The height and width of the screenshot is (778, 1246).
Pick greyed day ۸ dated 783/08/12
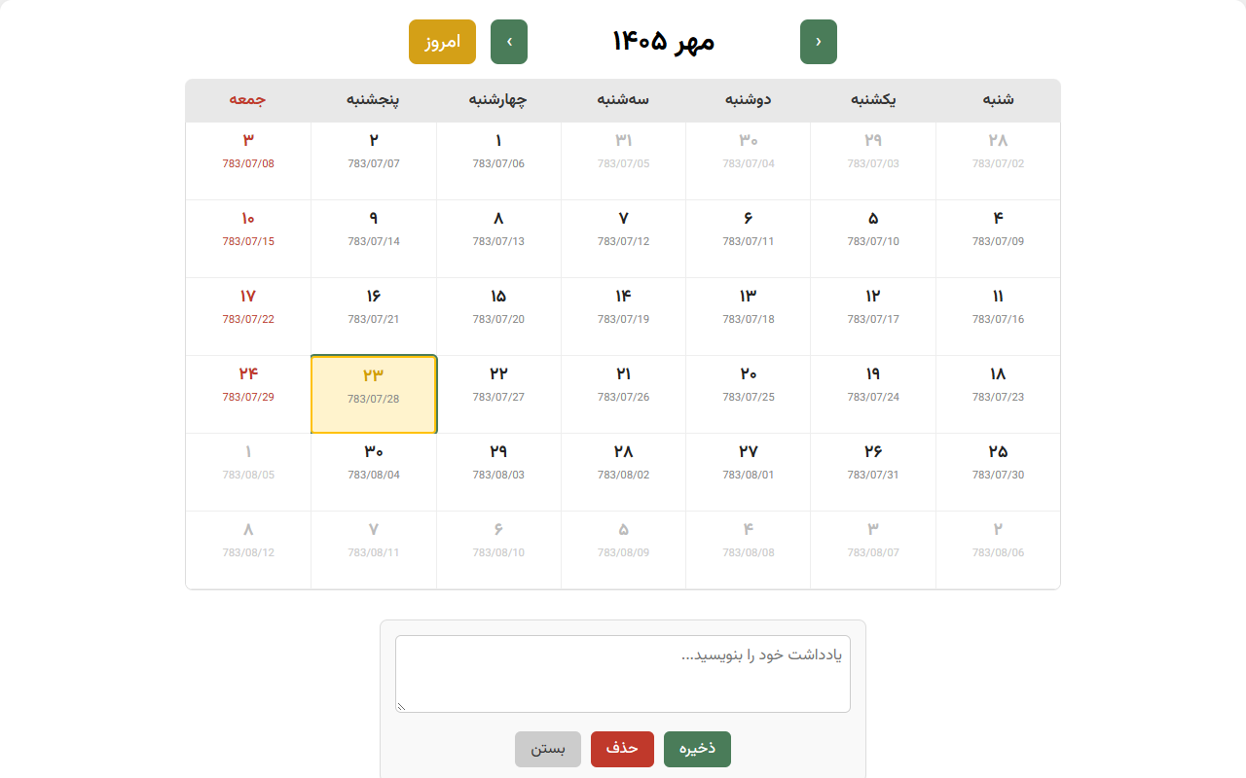248,550
